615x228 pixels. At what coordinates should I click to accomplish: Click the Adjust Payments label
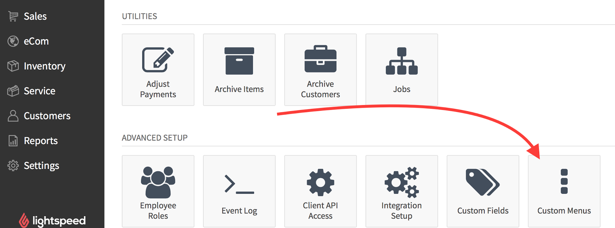coord(158,89)
